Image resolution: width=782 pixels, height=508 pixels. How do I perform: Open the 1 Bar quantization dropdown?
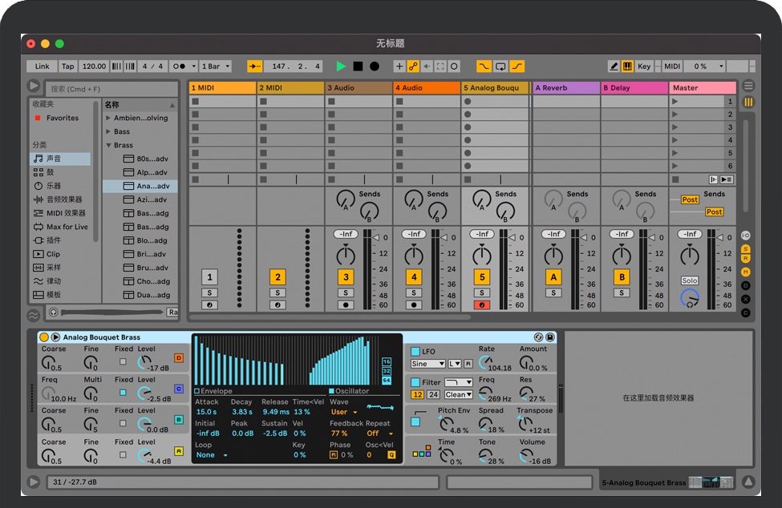point(216,67)
